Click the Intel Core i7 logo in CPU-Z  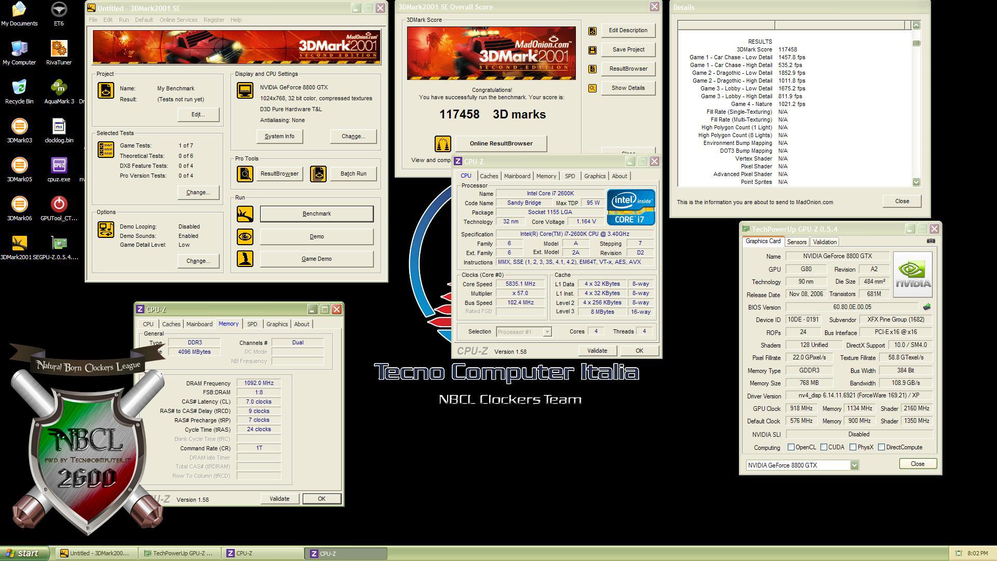coord(631,207)
